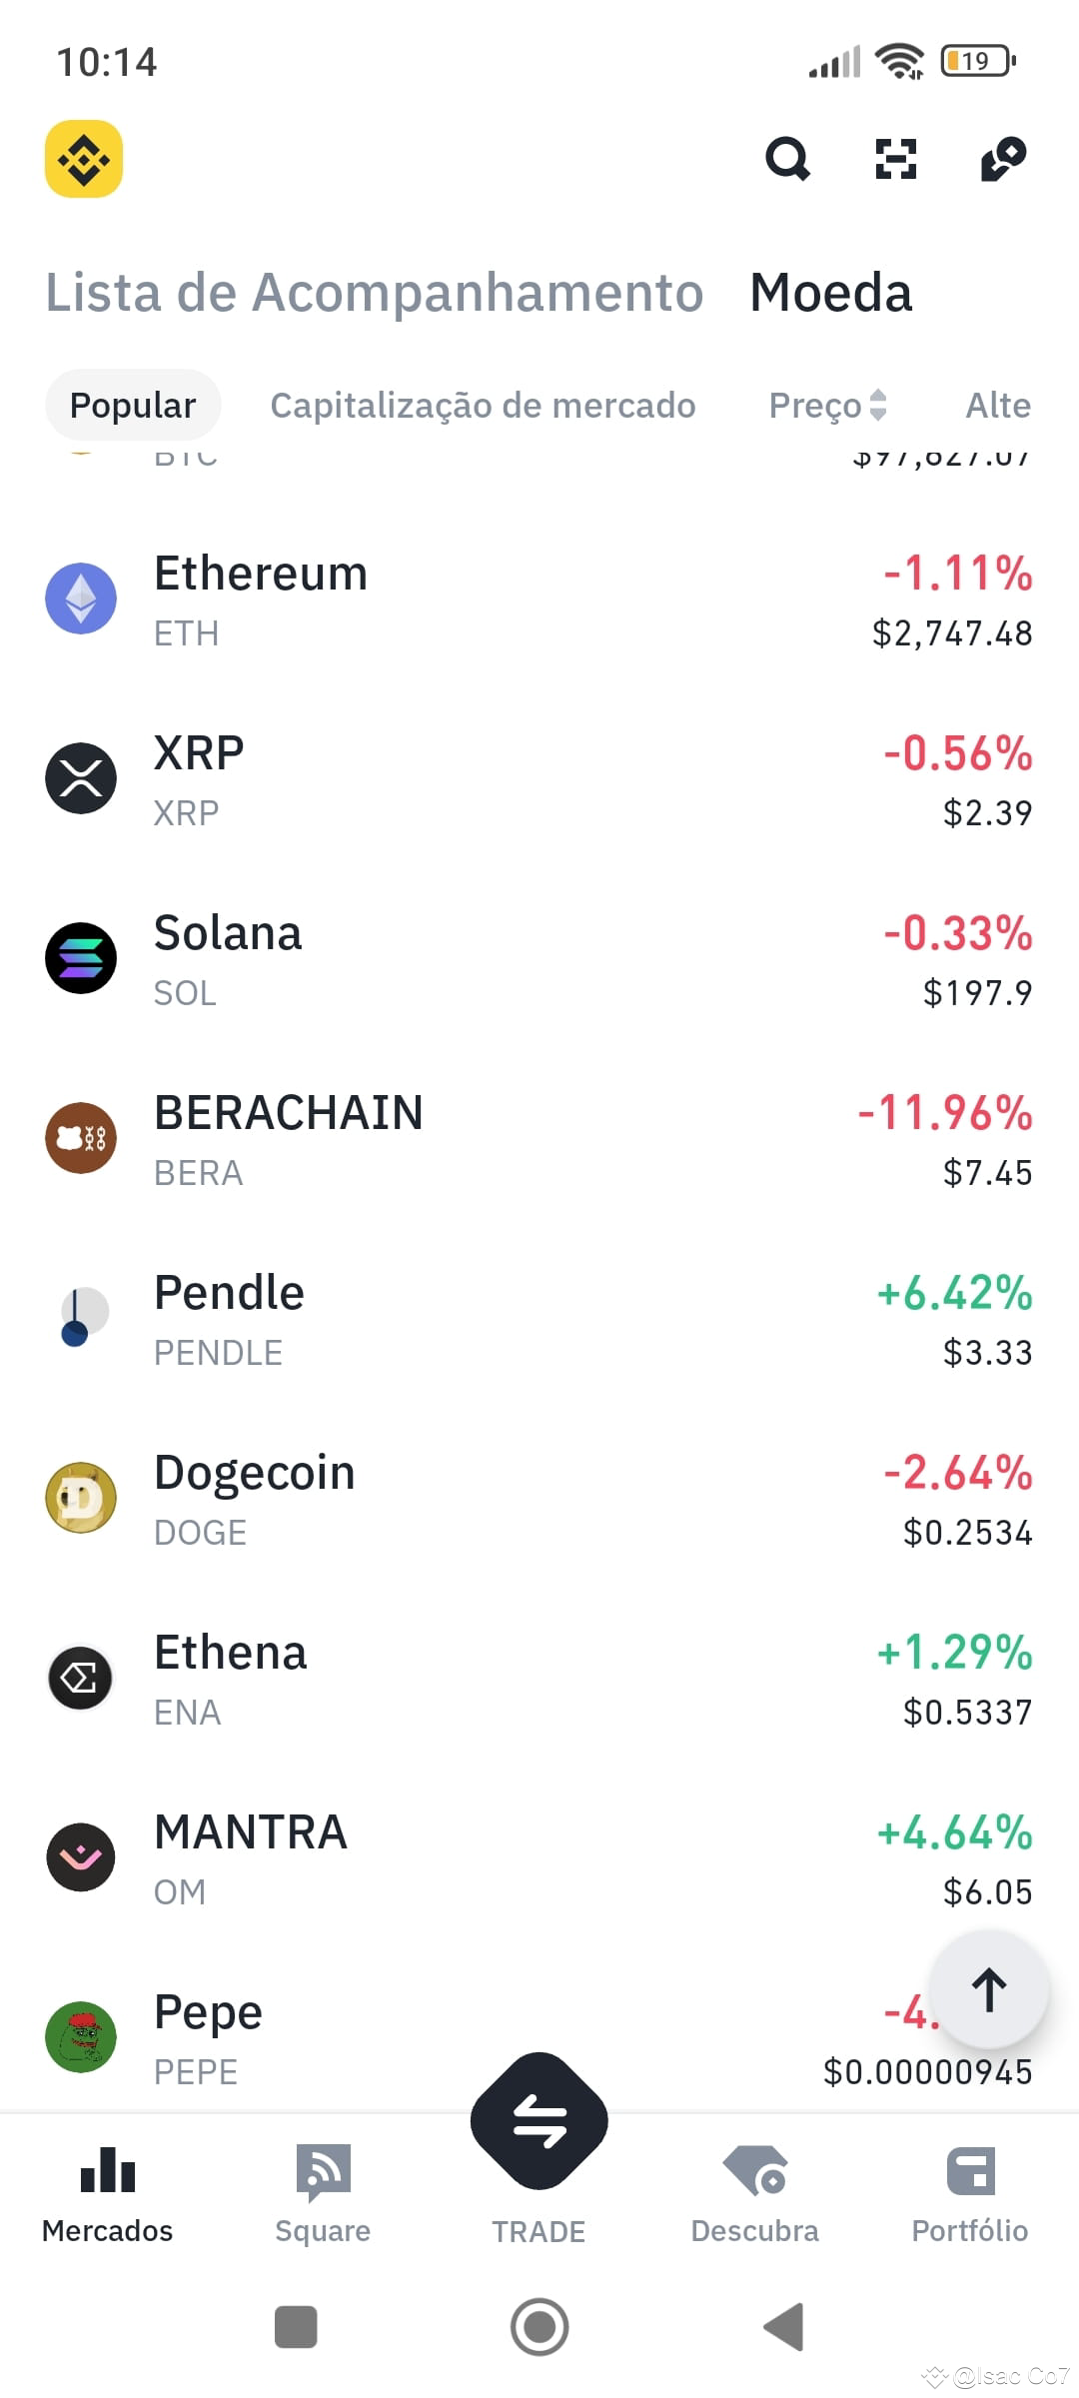This screenshot has width=1079, height=2398.
Task: Go to the Square feed tab
Action: coord(323,2194)
